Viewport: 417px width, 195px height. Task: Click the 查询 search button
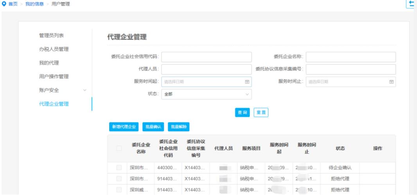[x=243, y=113]
